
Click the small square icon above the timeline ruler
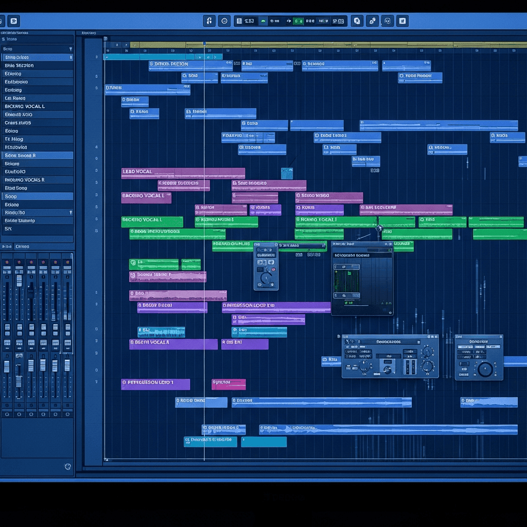coord(105,39)
